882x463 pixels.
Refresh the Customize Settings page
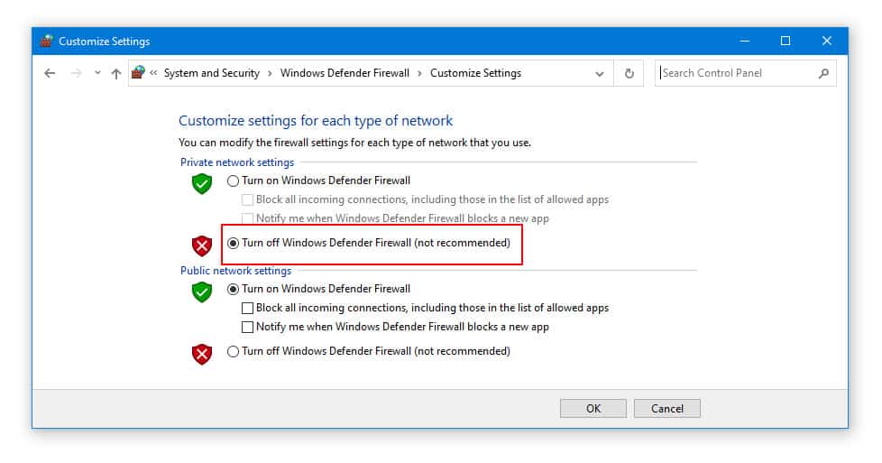629,74
